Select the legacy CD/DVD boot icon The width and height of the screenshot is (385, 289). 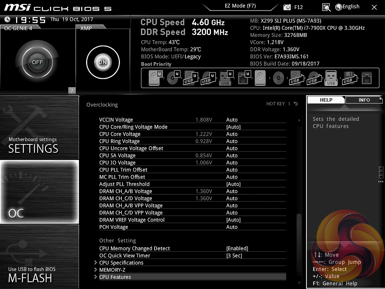pyautogui.click(x=279, y=78)
